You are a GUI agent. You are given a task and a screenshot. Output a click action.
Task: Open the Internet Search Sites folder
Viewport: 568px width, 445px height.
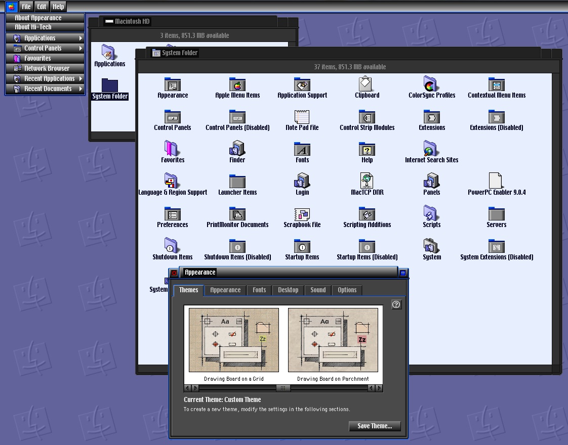click(x=431, y=148)
